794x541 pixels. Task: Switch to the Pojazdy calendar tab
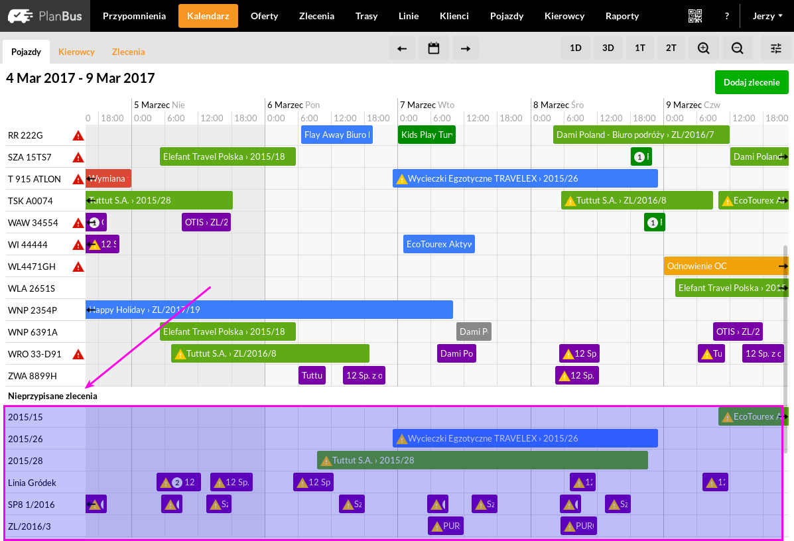click(x=27, y=52)
